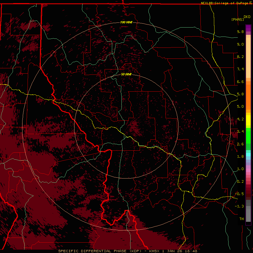253x253 pixels.
Task: Click the 5.0 scale value
Action: click(240, 107)
